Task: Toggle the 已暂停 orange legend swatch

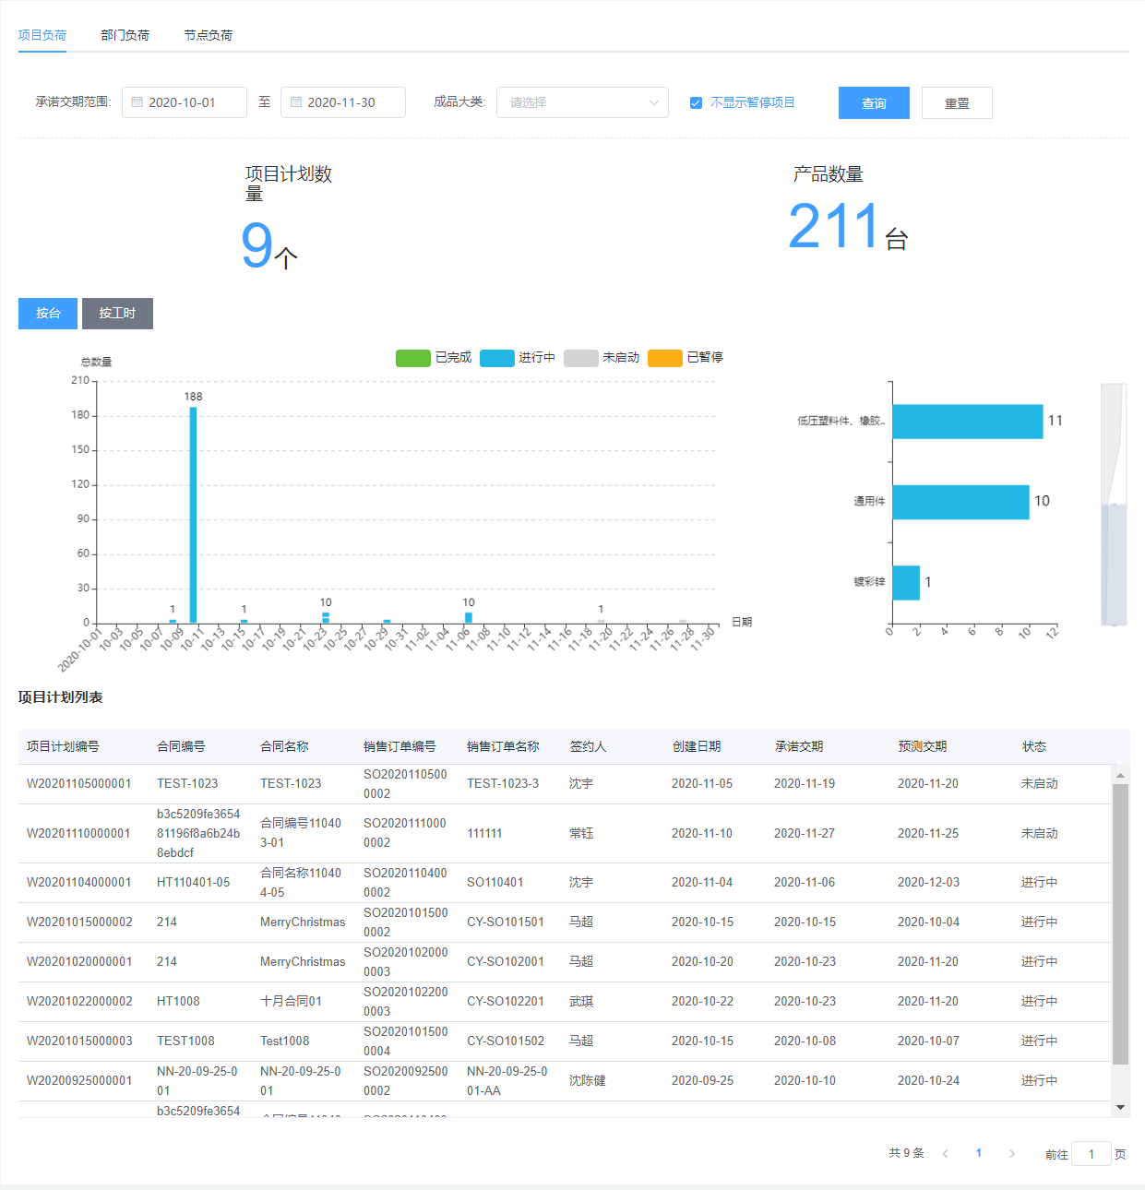Action: (x=665, y=358)
